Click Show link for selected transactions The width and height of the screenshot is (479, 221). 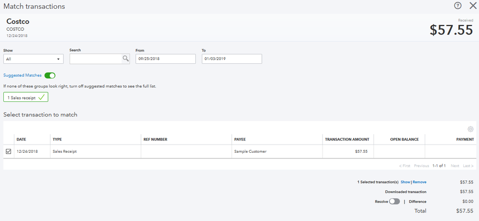(x=406, y=182)
